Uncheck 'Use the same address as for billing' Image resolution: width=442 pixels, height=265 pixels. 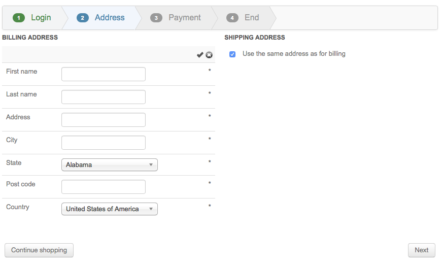point(232,54)
